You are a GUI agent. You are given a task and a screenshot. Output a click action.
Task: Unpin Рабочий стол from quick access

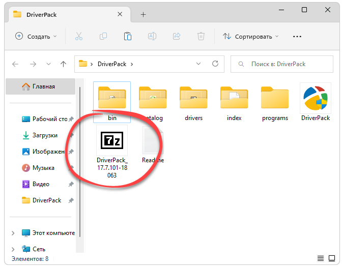tap(71, 119)
